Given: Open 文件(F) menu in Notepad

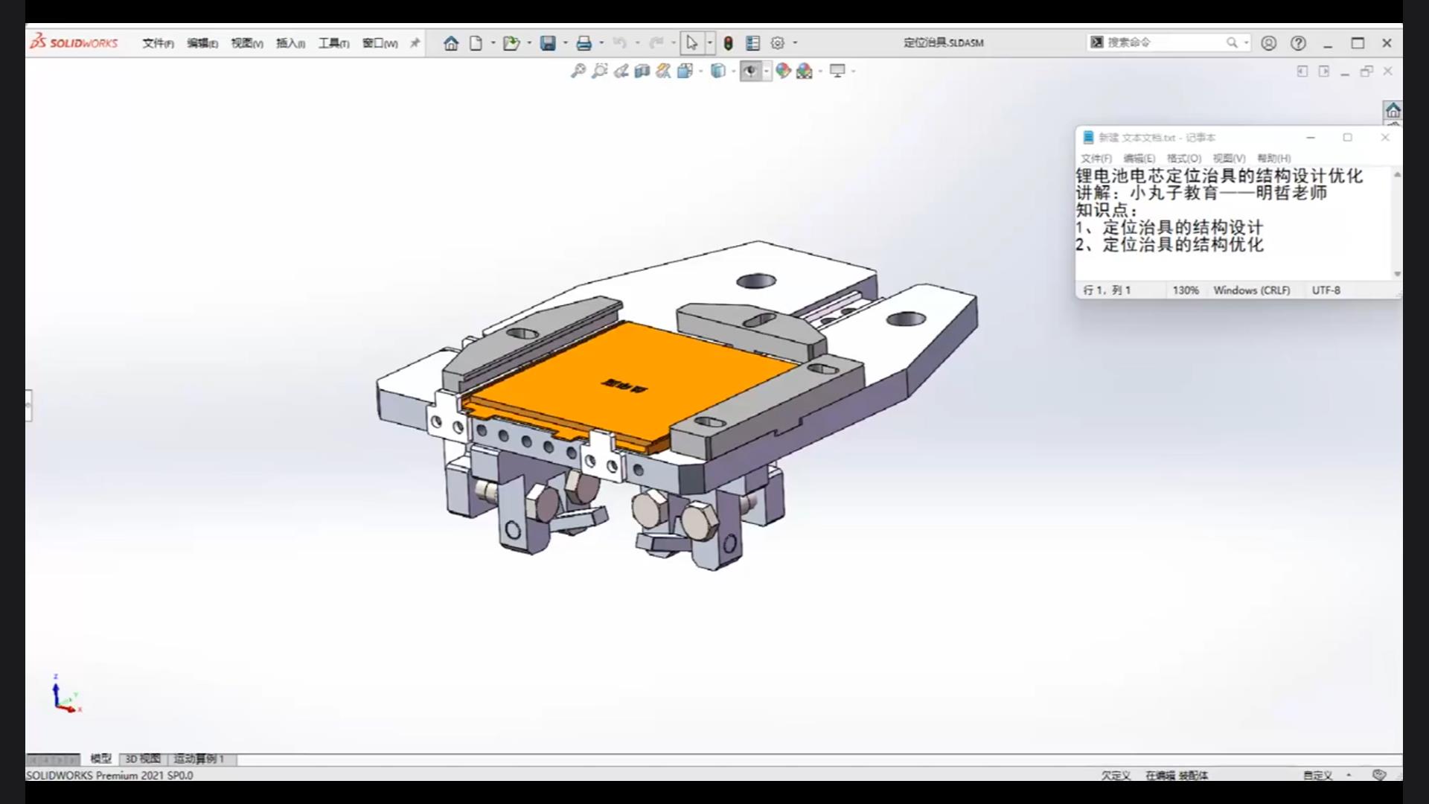Looking at the screenshot, I should click(x=1096, y=159).
